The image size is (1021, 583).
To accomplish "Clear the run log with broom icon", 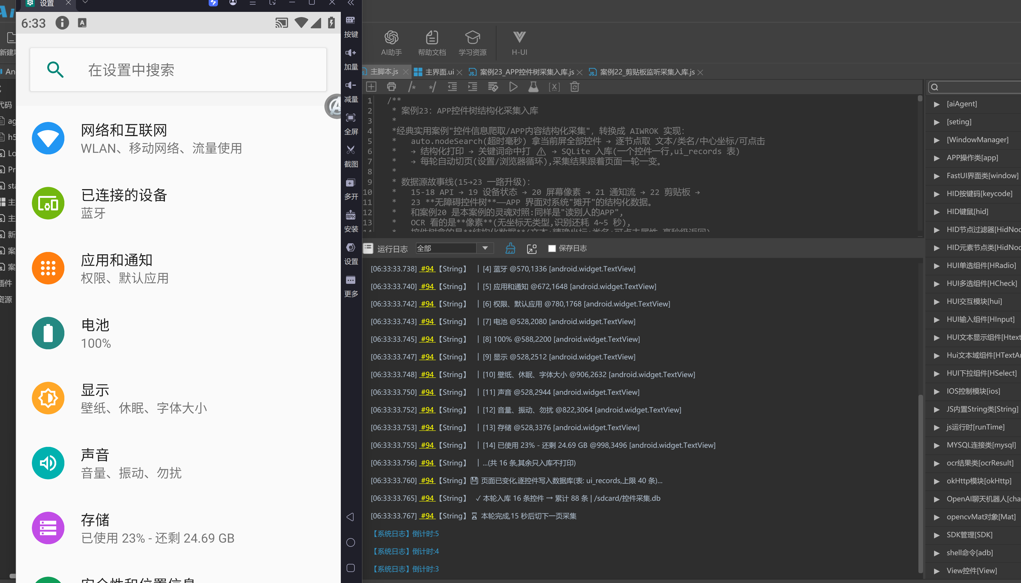I will [510, 248].
